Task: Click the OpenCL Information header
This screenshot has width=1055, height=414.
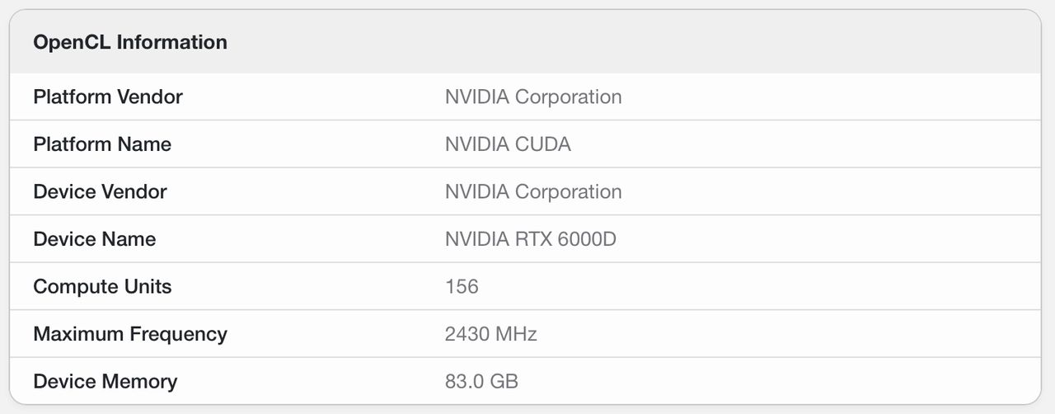Action: point(130,42)
